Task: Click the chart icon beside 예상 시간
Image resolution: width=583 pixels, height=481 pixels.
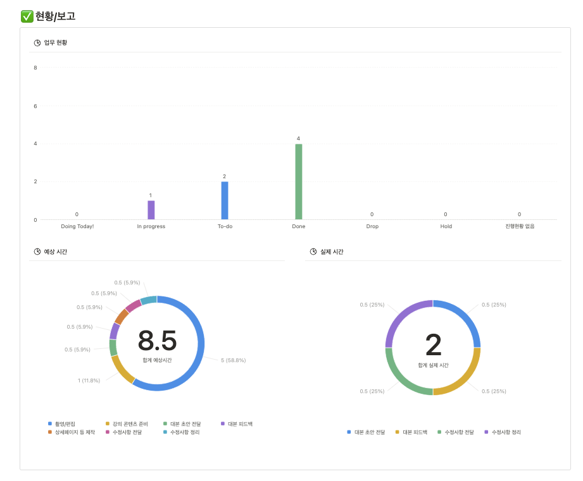Action: (x=37, y=252)
